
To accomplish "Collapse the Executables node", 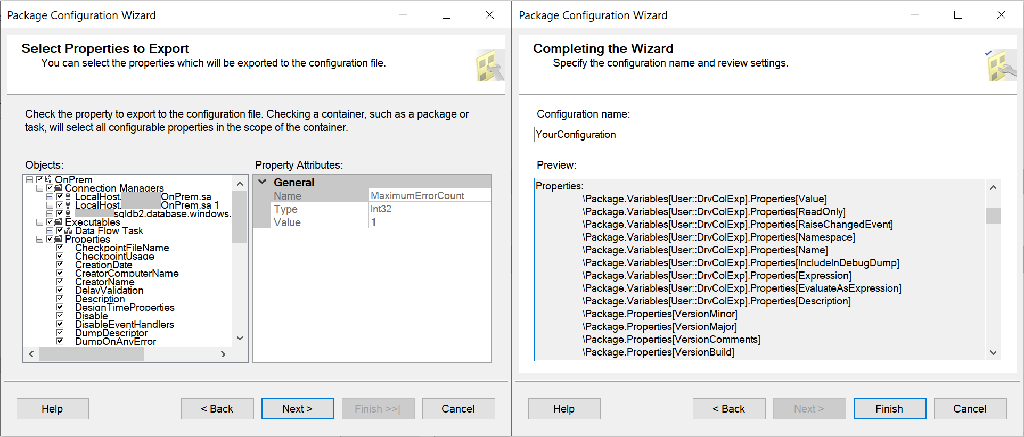I will tap(39, 222).
